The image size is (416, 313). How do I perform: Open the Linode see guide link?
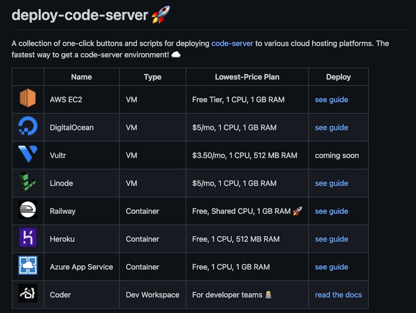tap(331, 183)
